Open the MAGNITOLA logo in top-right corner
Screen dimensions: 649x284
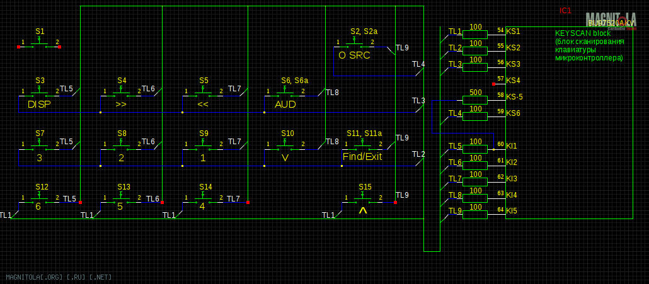coord(611,20)
